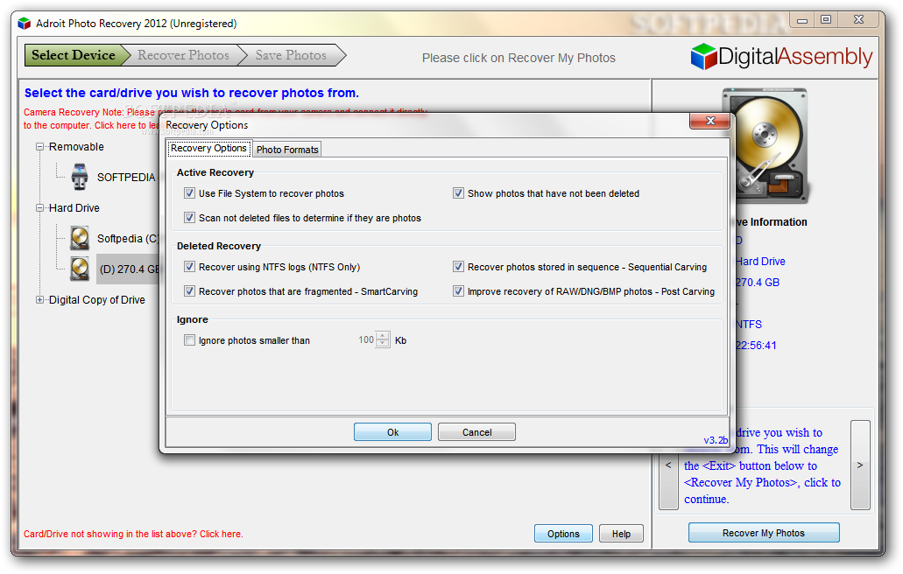The width and height of the screenshot is (903, 574).
Task: Click the (D) 270.4 GB drive label
Action: [x=130, y=269]
